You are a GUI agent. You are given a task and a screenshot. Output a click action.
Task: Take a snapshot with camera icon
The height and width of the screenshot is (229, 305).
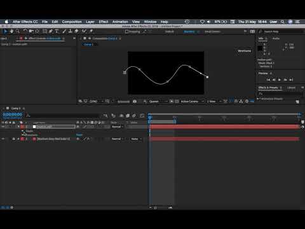(x=135, y=101)
